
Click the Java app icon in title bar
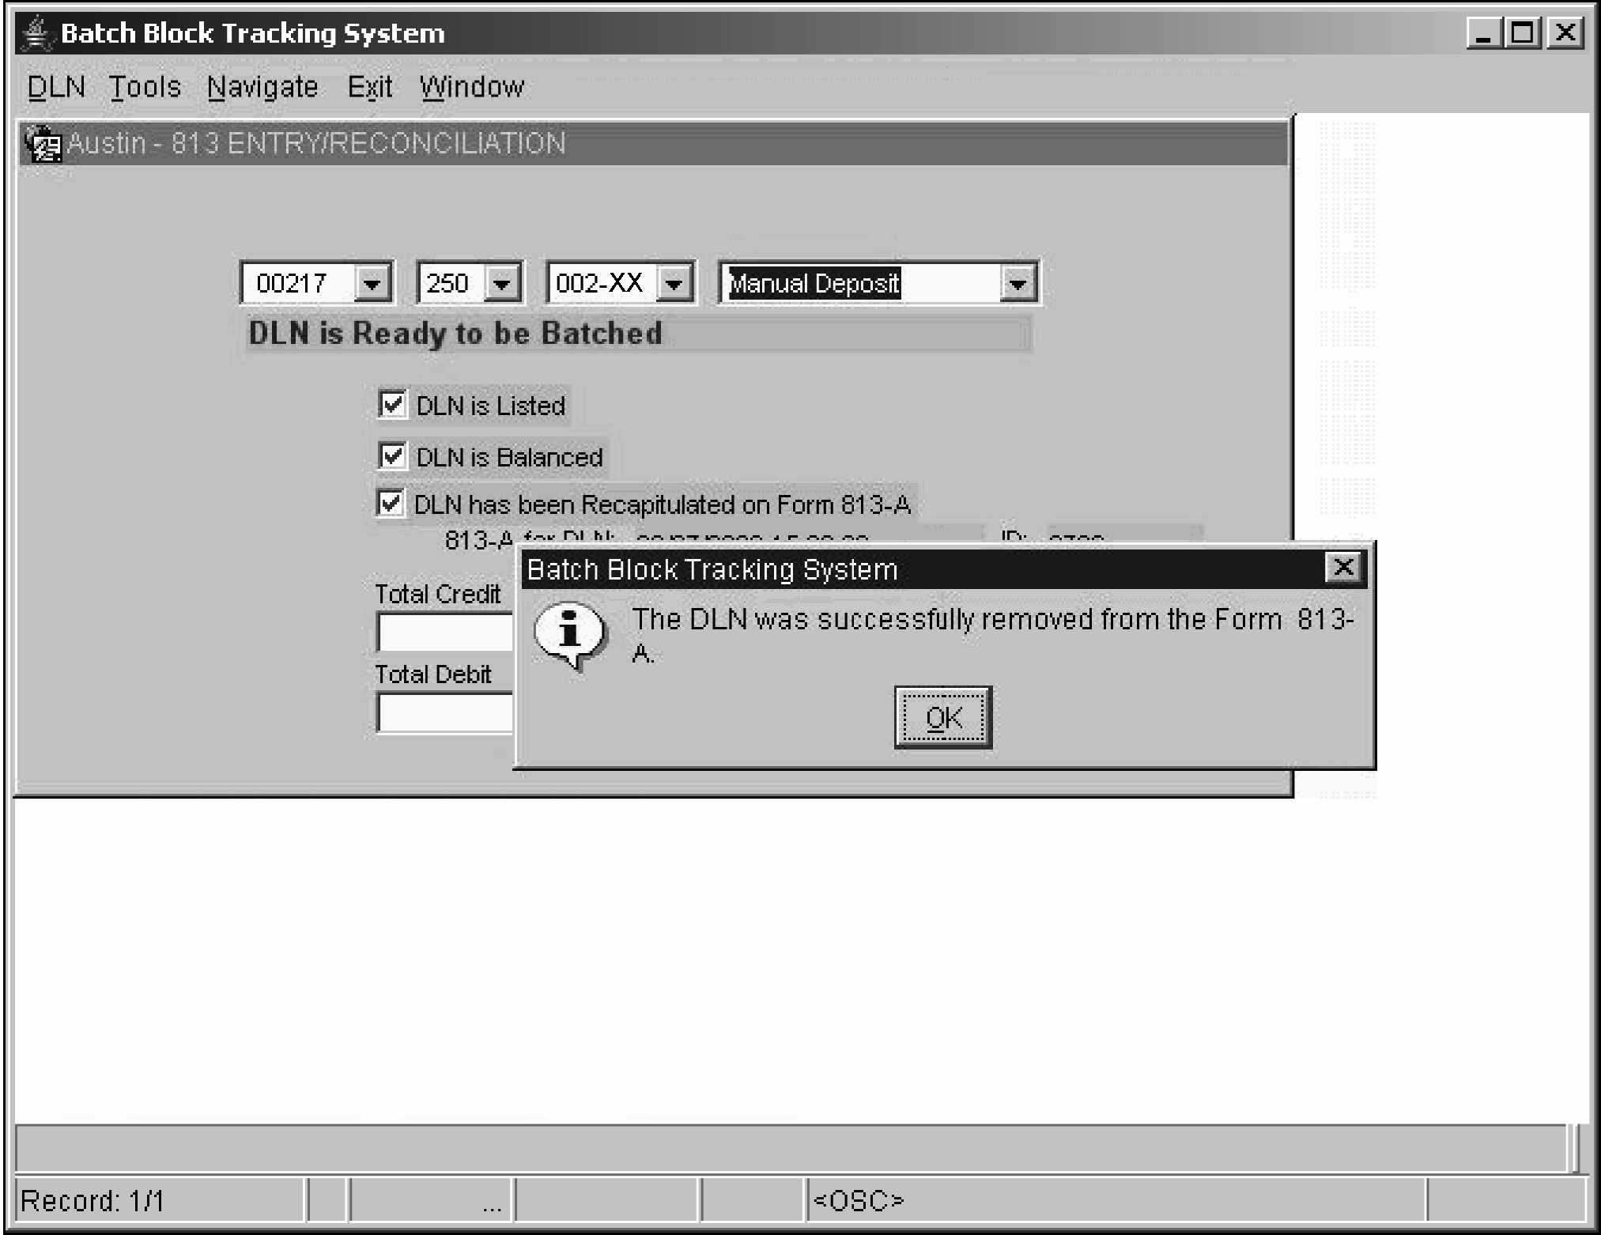[x=36, y=33]
